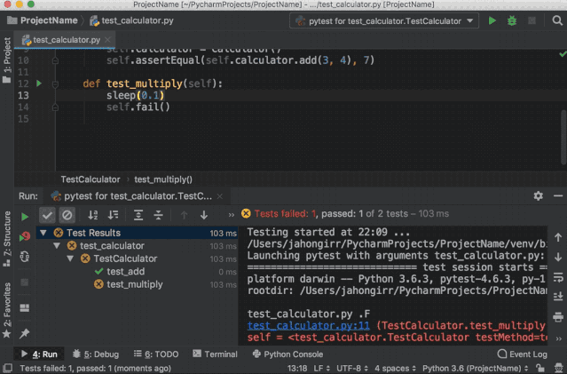Open the Event Log

coord(522,354)
